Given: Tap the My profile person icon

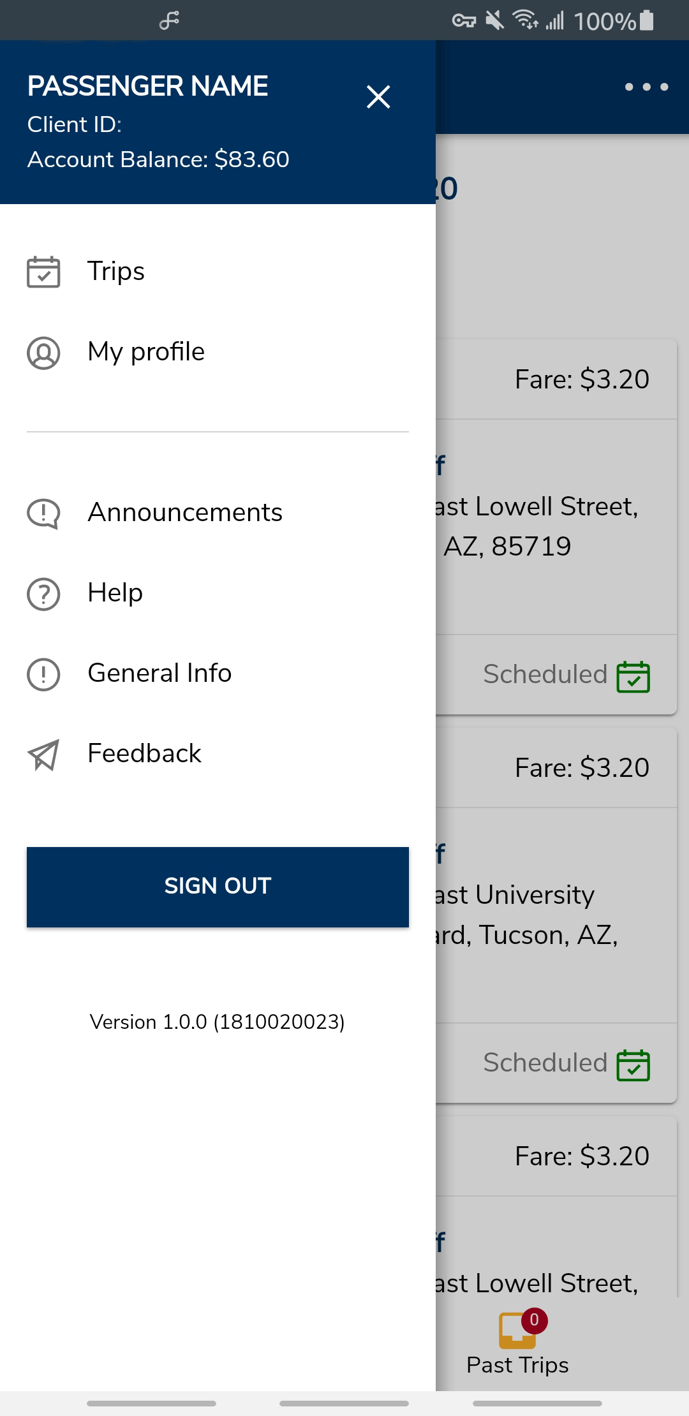Looking at the screenshot, I should 43,353.
